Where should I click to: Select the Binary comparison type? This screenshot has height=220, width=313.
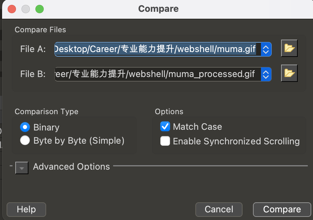tap(25, 127)
